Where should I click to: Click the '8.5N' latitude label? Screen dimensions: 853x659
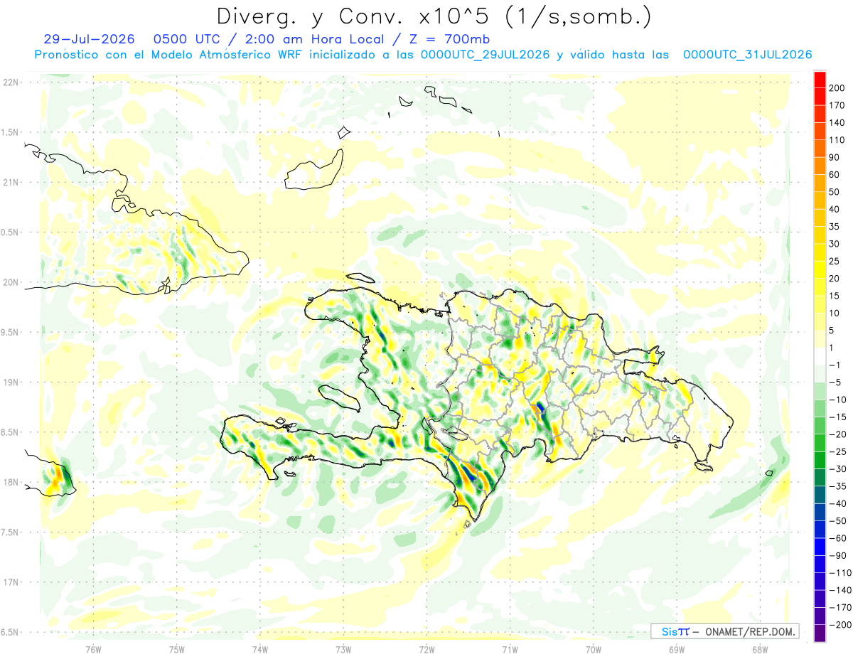(11, 432)
